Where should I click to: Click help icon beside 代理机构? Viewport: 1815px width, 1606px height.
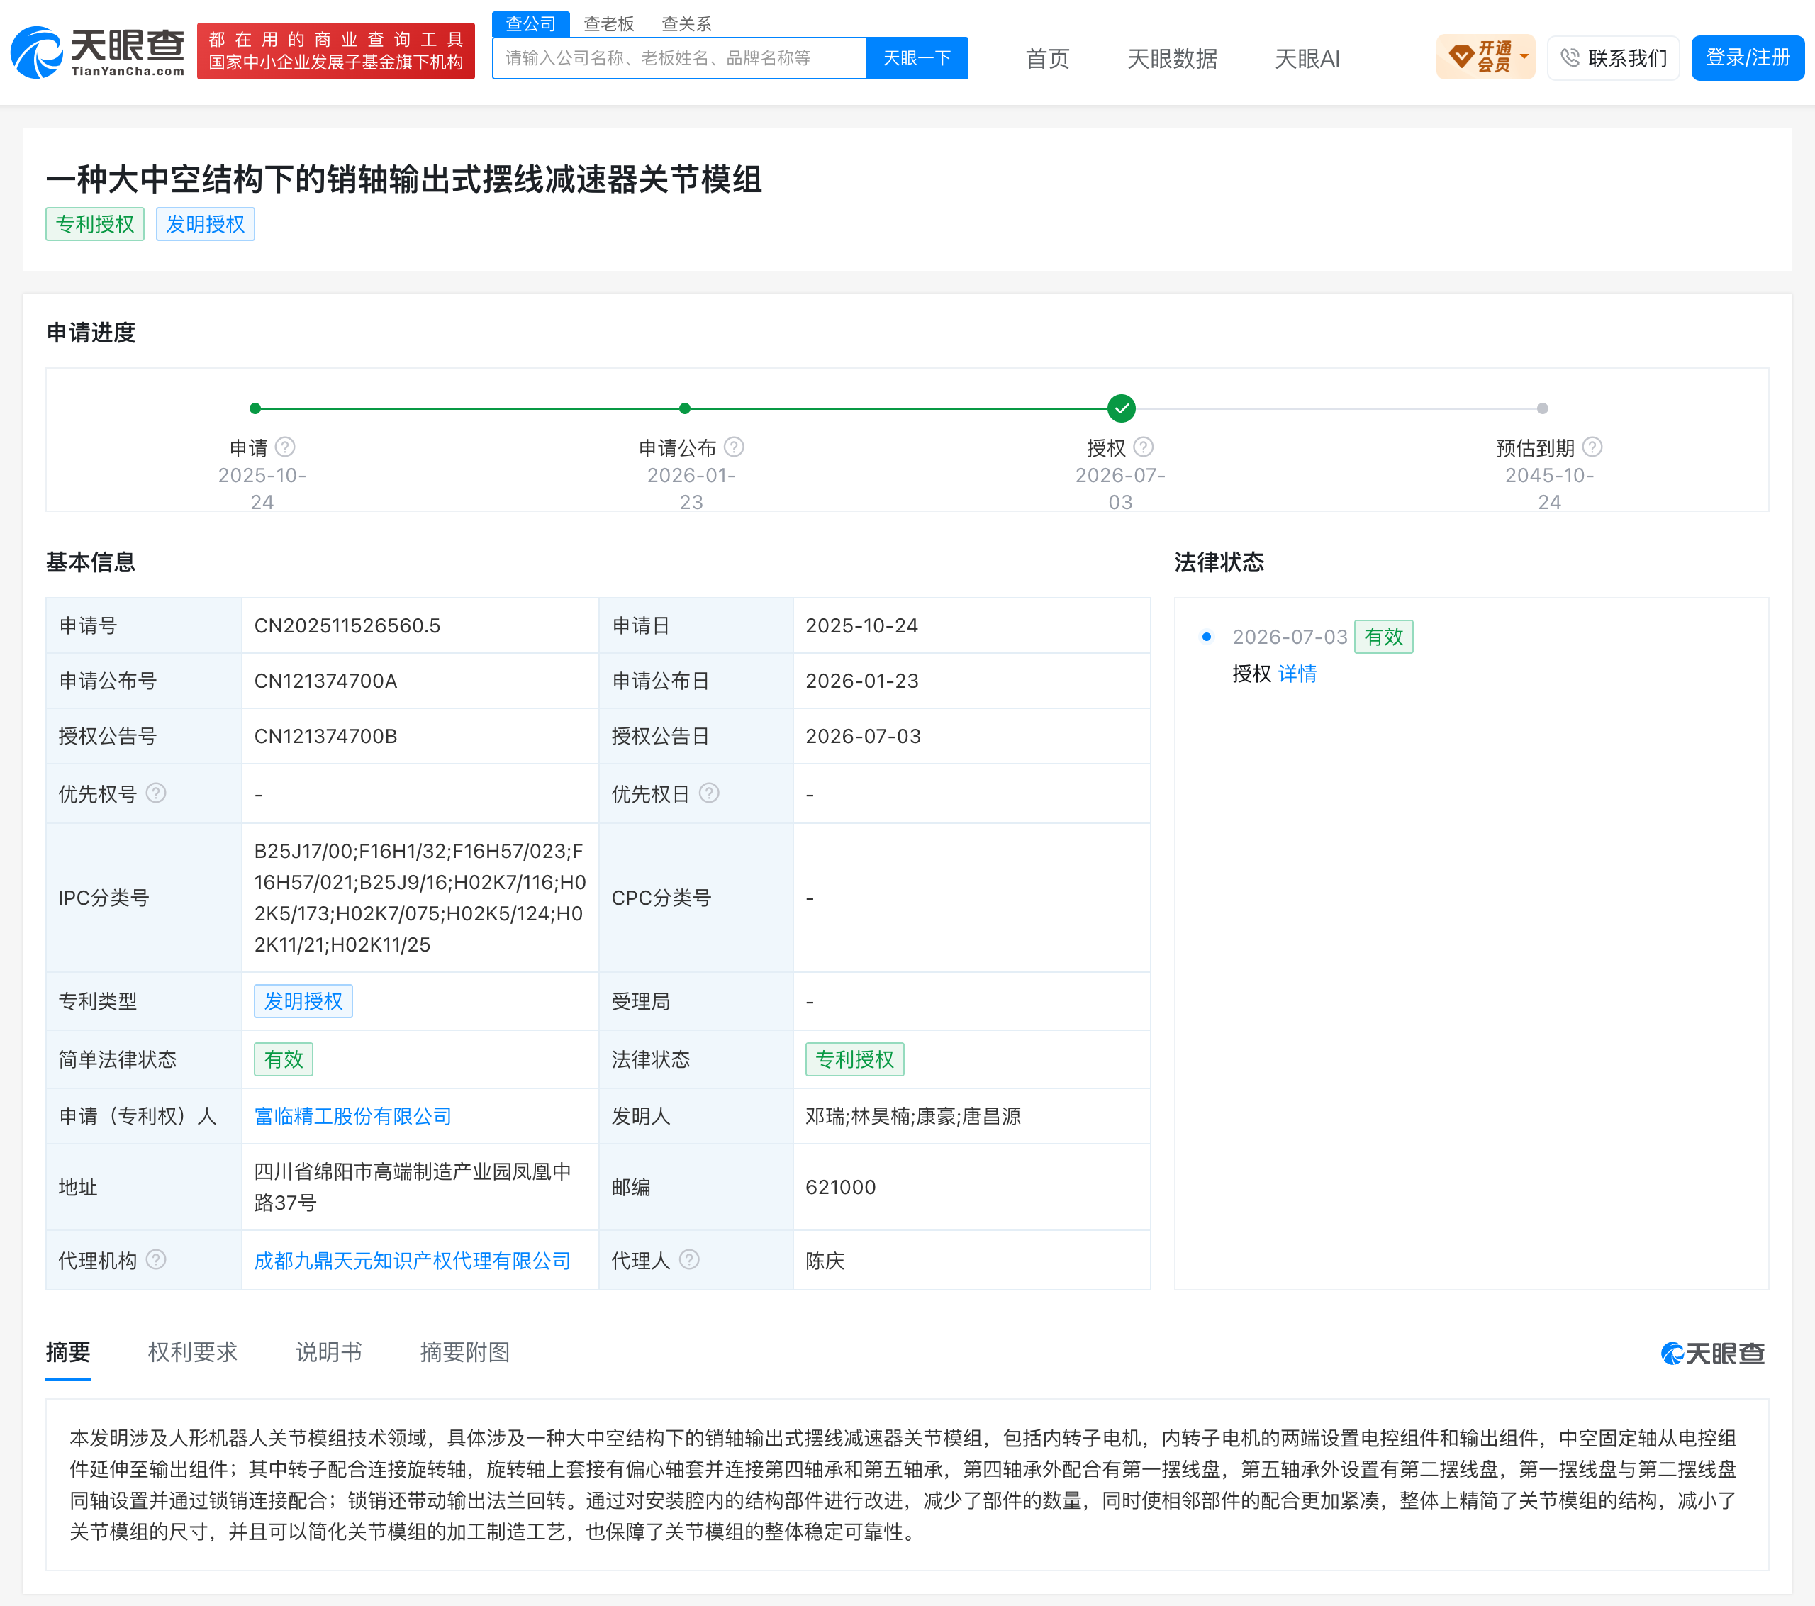coord(156,1259)
